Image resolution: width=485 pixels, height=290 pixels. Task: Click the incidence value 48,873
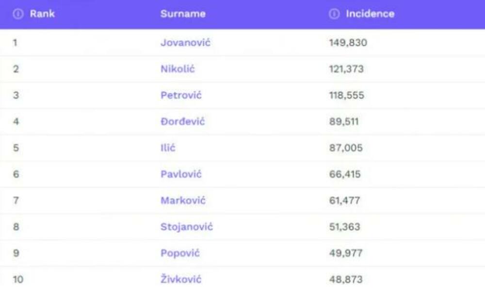point(346,279)
